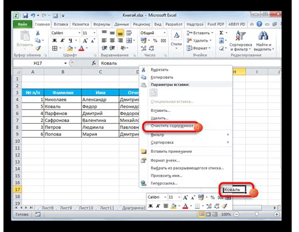
Task: Click the insert function fx button
Action: 94,63
